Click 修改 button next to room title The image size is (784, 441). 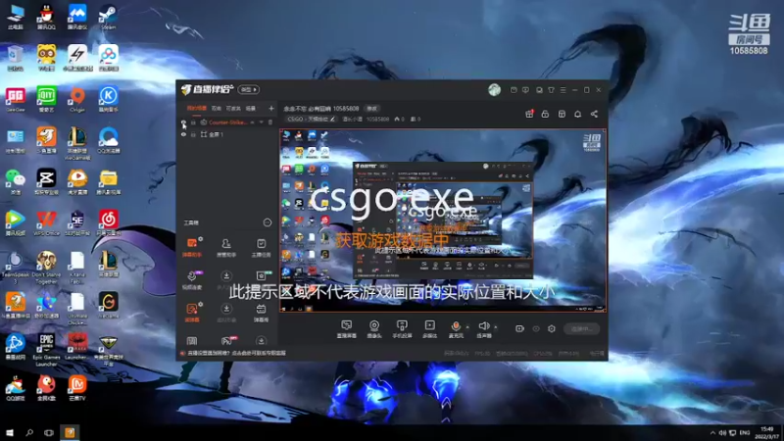[x=372, y=109]
